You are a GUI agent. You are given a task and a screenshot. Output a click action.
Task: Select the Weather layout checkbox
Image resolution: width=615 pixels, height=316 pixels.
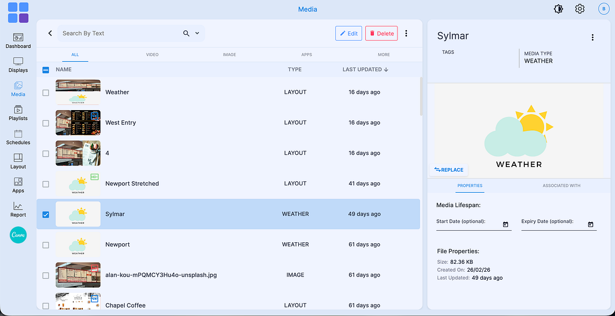45,93
